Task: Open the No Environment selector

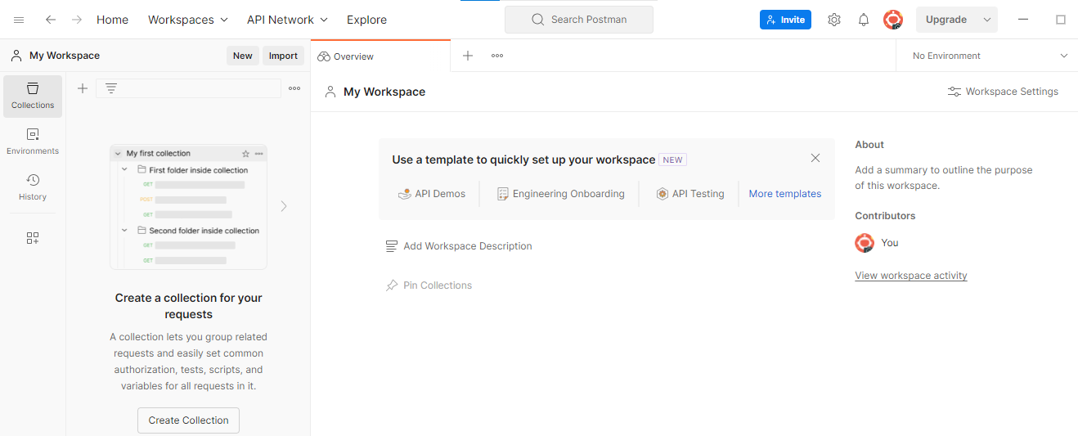Action: [x=989, y=56]
